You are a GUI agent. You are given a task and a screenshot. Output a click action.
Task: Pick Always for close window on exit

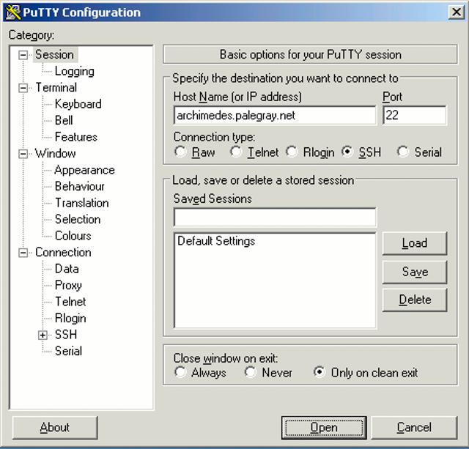pyautogui.click(x=180, y=372)
